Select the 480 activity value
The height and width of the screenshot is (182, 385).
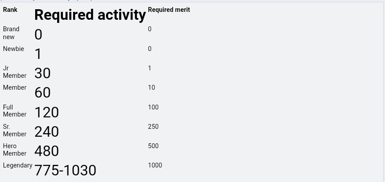pyautogui.click(x=47, y=151)
